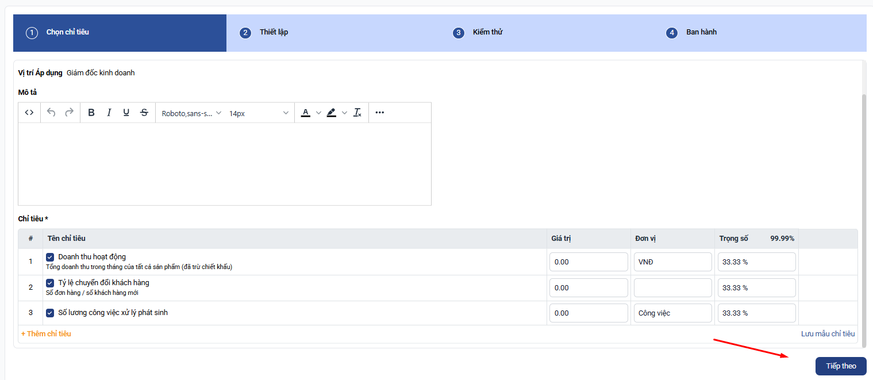873x380 pixels.
Task: Expand the text color picker arrow
Action: [318, 113]
